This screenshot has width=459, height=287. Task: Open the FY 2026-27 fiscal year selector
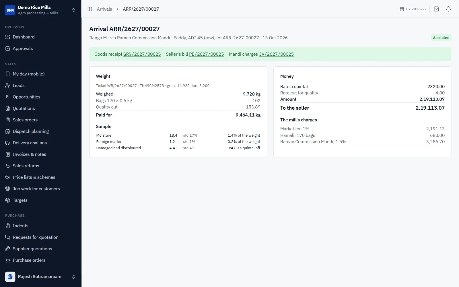[x=413, y=9]
